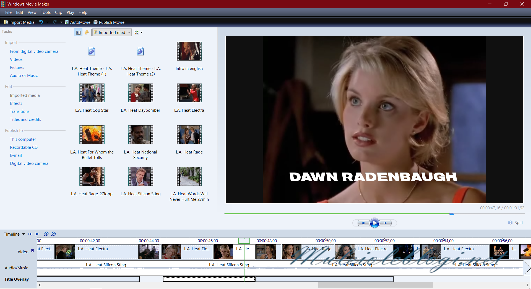Click the Undo arrow icon
The width and height of the screenshot is (531, 289).
(41, 22)
